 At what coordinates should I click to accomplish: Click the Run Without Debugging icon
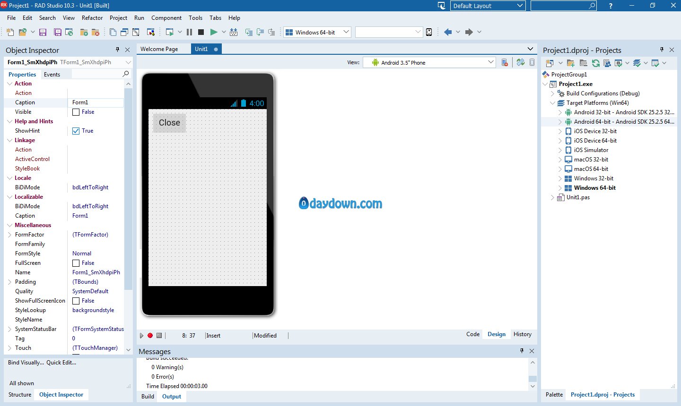click(x=169, y=32)
